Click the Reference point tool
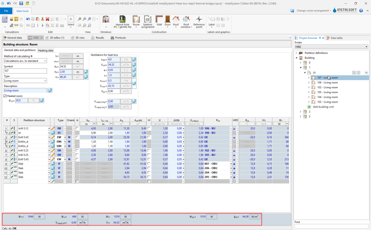 click(x=199, y=19)
